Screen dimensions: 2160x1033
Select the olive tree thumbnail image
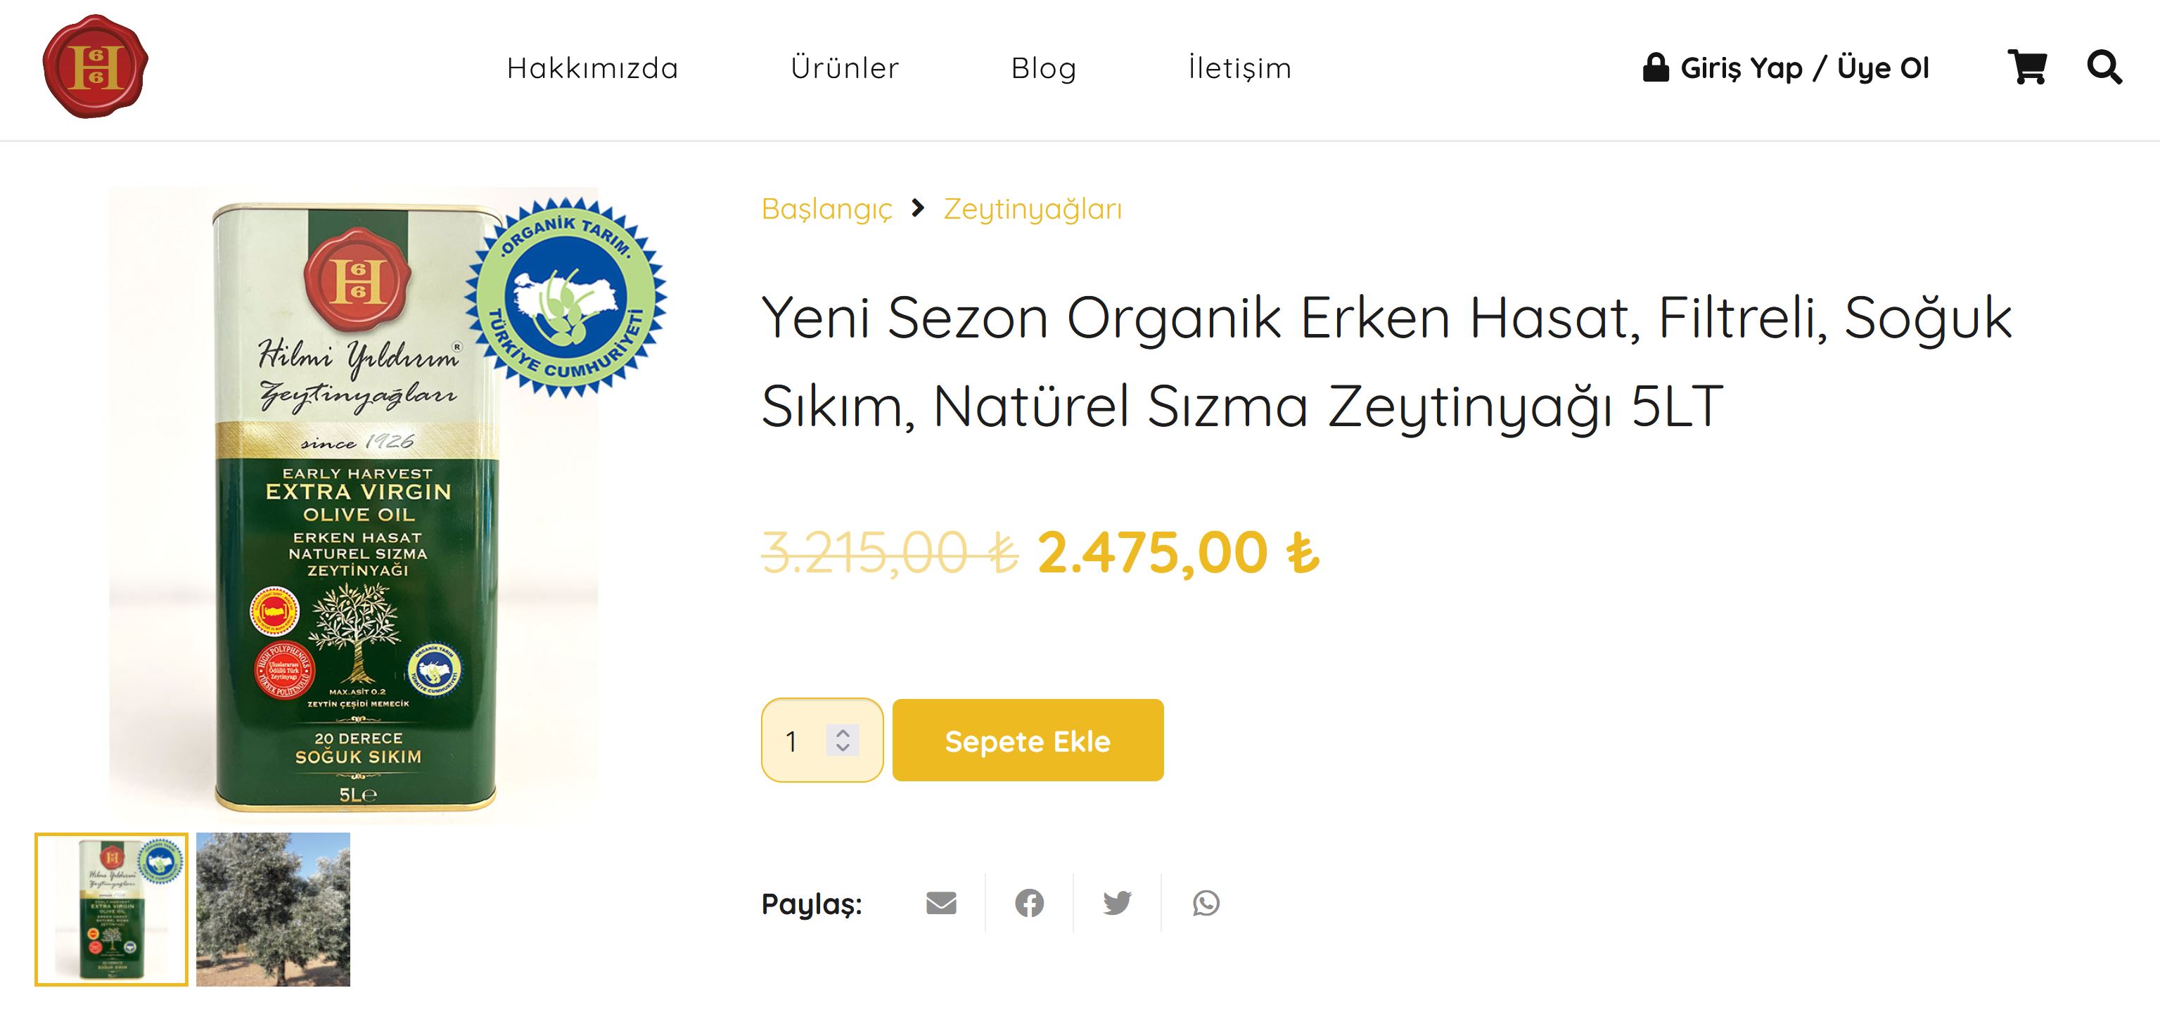coord(274,910)
